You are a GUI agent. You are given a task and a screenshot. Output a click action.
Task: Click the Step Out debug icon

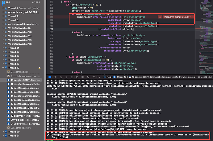72,77
